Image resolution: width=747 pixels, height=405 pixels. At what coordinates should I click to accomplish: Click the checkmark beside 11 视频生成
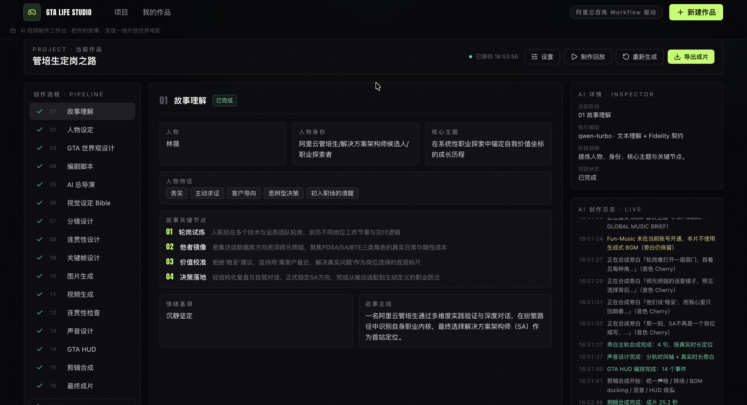pyautogui.click(x=40, y=294)
